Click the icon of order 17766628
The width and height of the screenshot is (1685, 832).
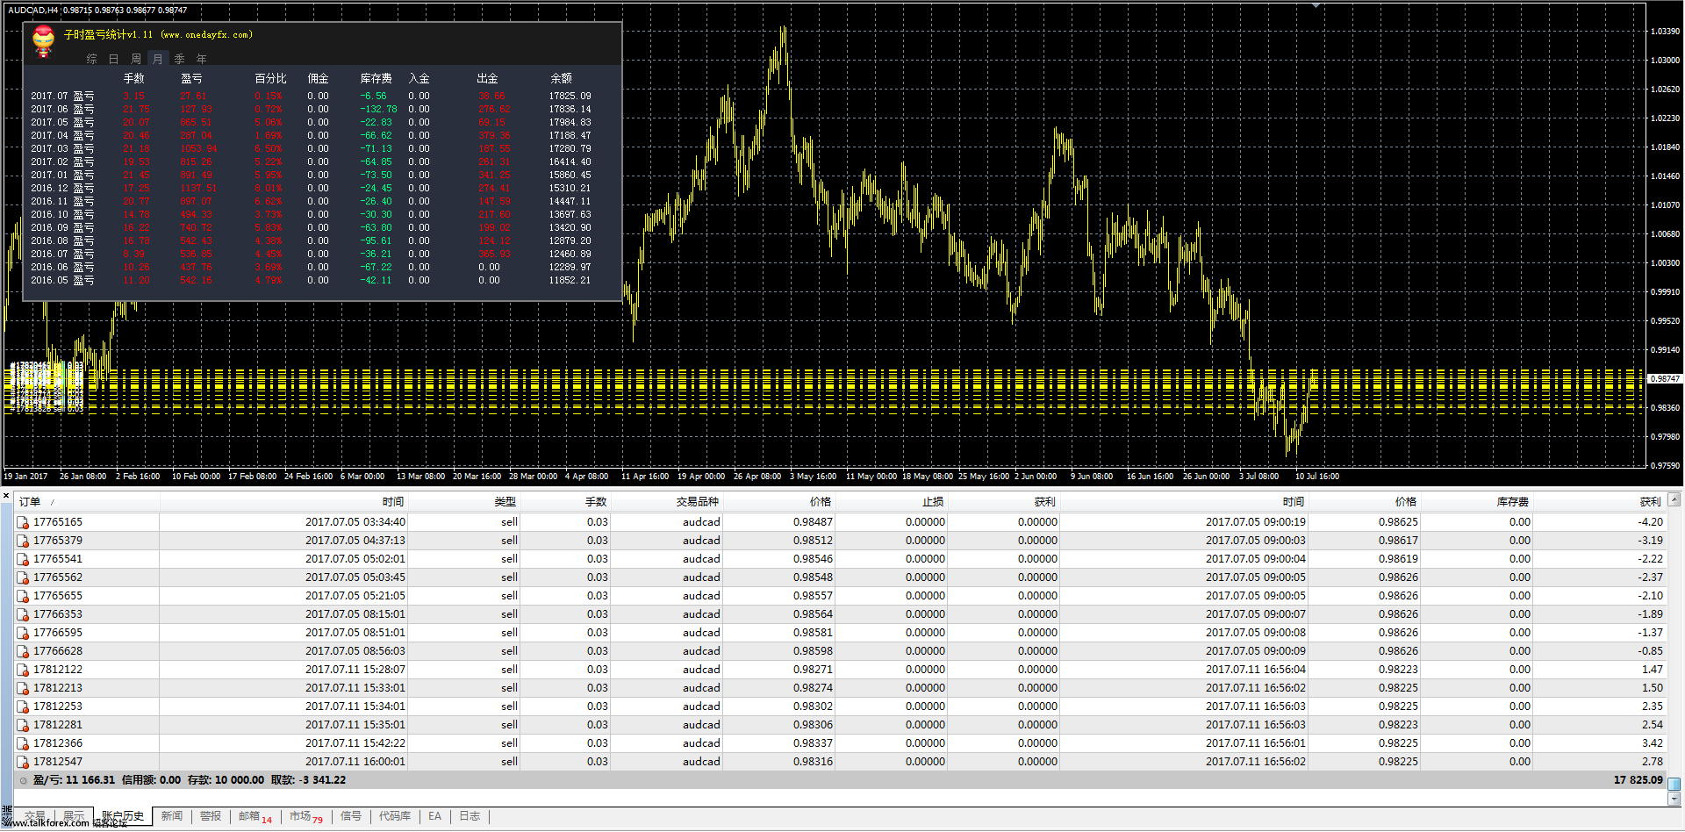click(x=23, y=651)
